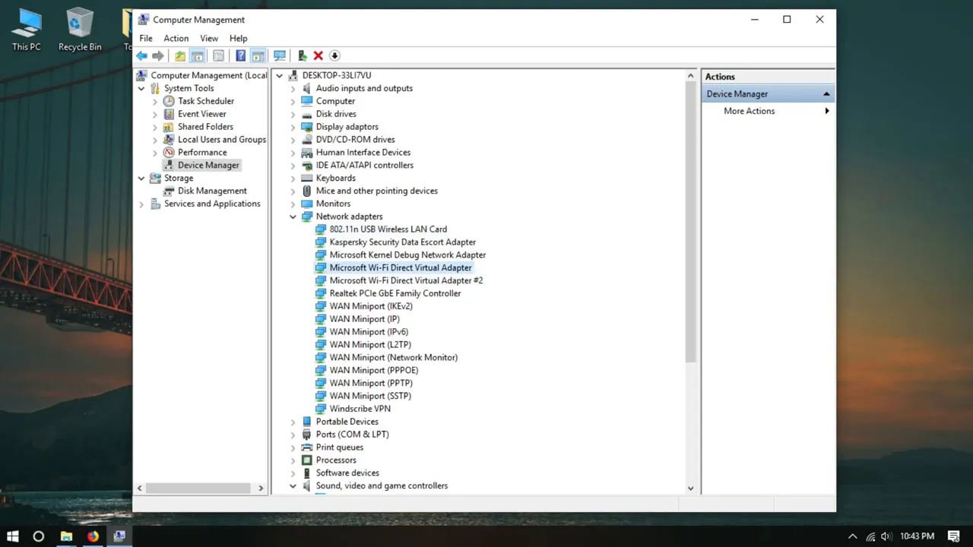This screenshot has height=547, width=973.
Task: Collapse the DESKTOP-33LI7VU root node
Action: coord(280,75)
